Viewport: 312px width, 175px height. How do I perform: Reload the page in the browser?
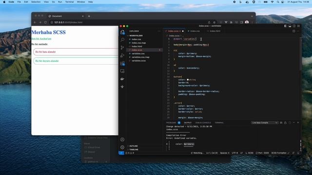pos(45,22)
